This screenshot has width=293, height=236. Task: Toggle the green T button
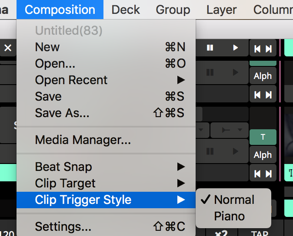coord(263,137)
